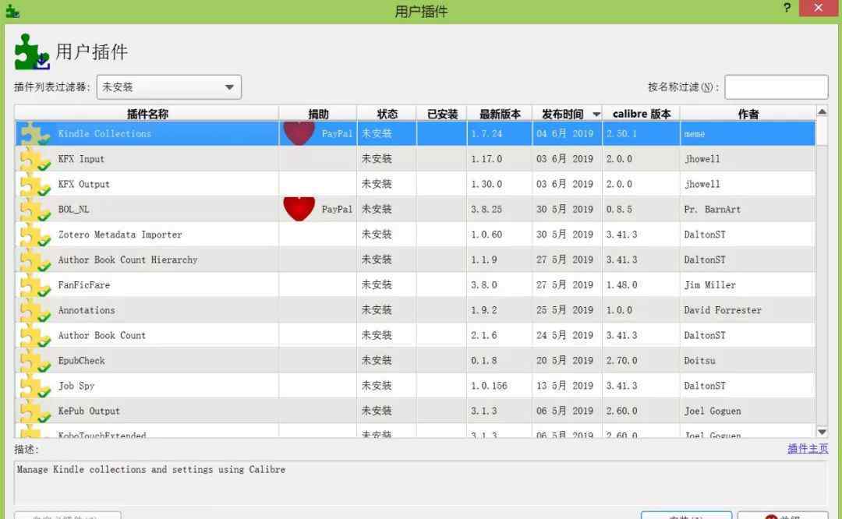
Task: Click author Doitsu
Action: click(x=699, y=361)
